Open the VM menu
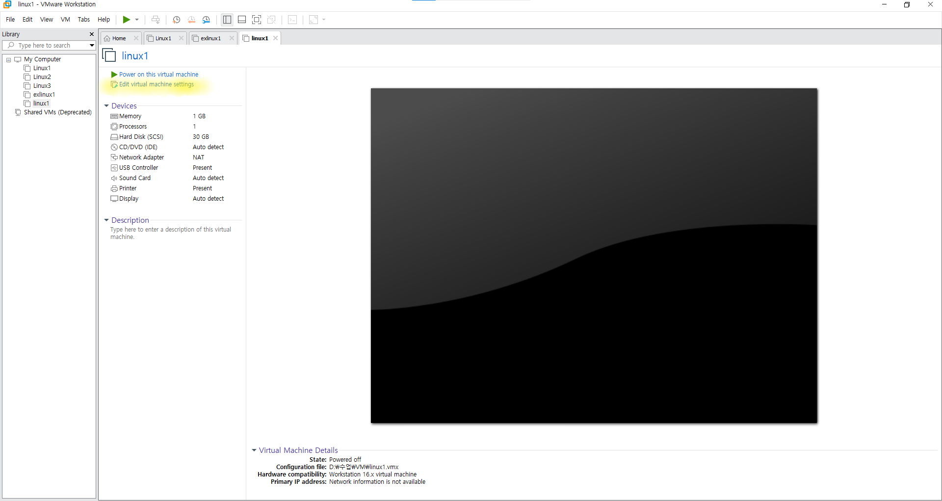The width and height of the screenshot is (942, 501). click(65, 20)
